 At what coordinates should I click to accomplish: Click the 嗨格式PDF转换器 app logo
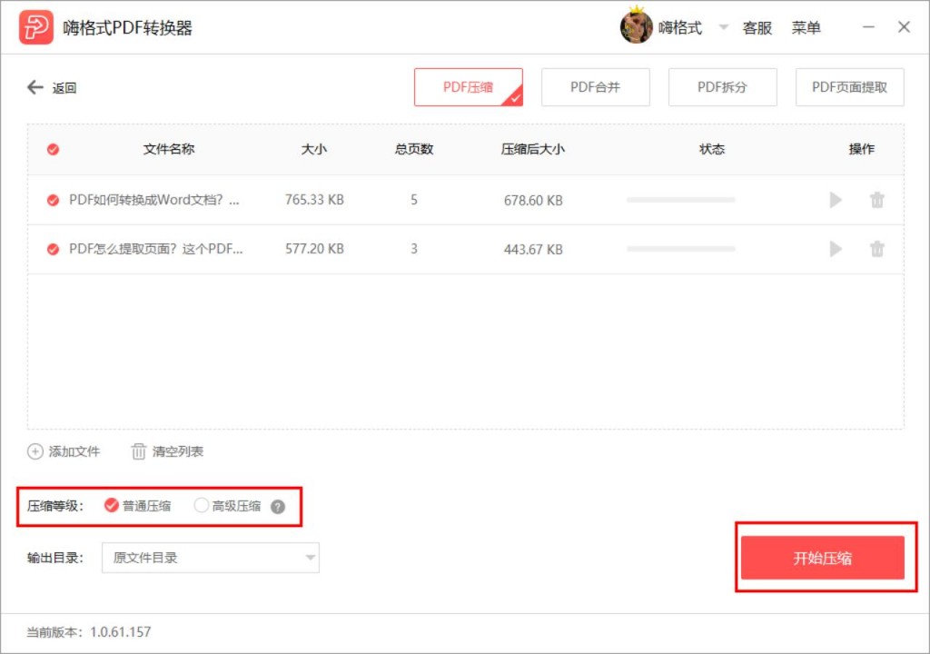(x=36, y=27)
